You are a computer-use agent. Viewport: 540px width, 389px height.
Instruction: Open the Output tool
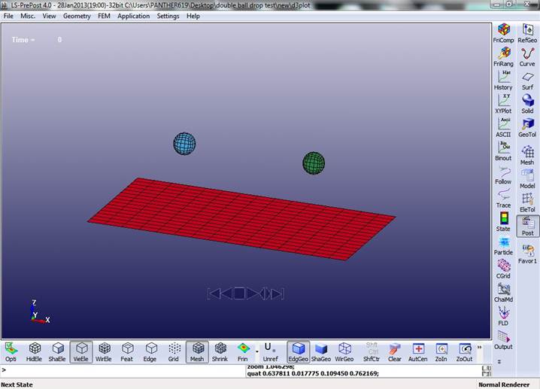click(503, 340)
